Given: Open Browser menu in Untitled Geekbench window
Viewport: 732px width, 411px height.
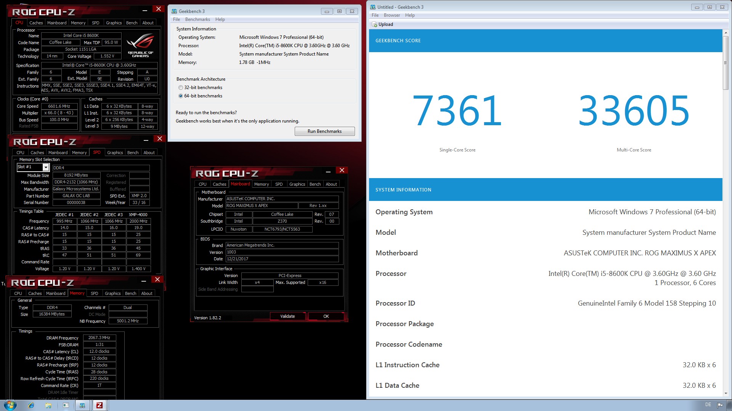Looking at the screenshot, I should (x=392, y=15).
